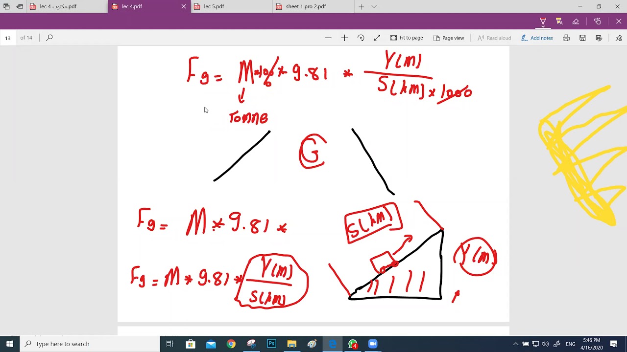Click the page number field
This screenshot has width=627, height=352.
coord(8,38)
